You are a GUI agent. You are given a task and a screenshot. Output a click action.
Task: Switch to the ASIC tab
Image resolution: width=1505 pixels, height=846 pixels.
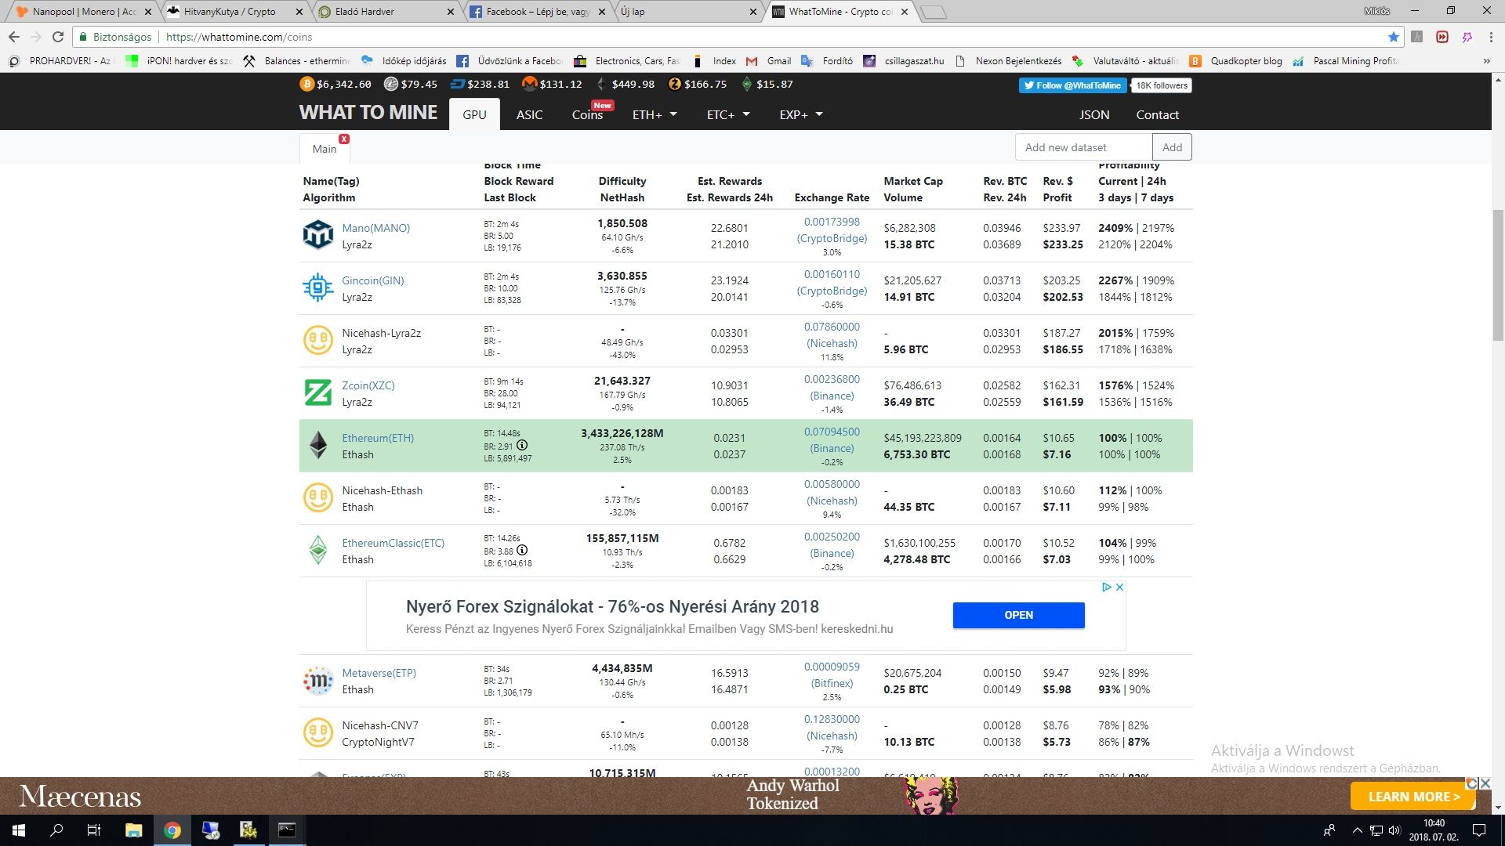[x=529, y=114]
